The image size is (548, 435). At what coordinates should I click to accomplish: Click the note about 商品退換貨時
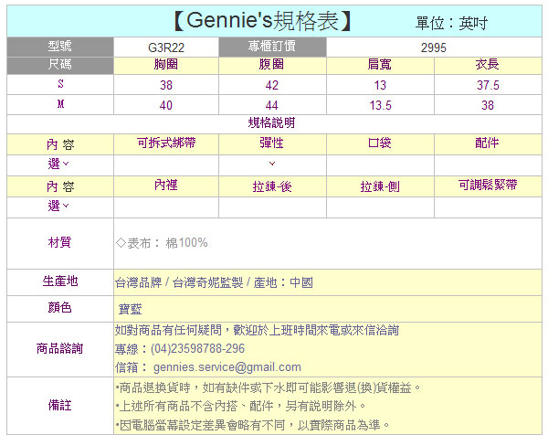point(268,387)
